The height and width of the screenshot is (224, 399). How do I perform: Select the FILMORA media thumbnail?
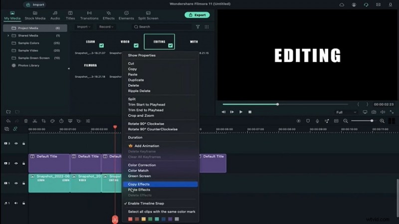pos(90,65)
